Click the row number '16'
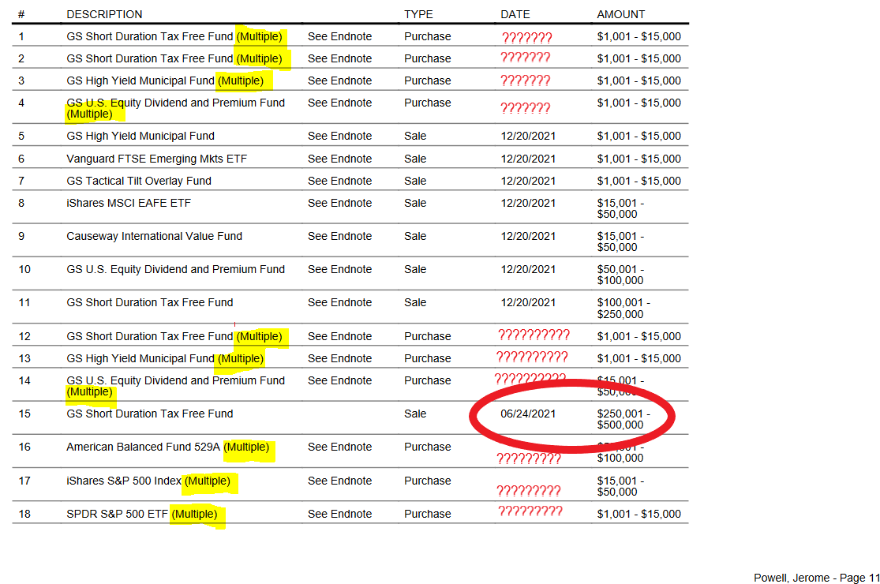880x584 pixels. tap(24, 447)
